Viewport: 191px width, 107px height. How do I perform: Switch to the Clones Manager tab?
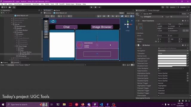tap(153, 10)
